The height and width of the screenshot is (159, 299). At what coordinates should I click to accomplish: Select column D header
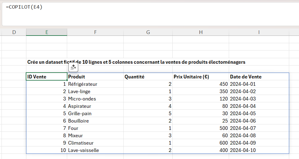[x=14, y=32]
